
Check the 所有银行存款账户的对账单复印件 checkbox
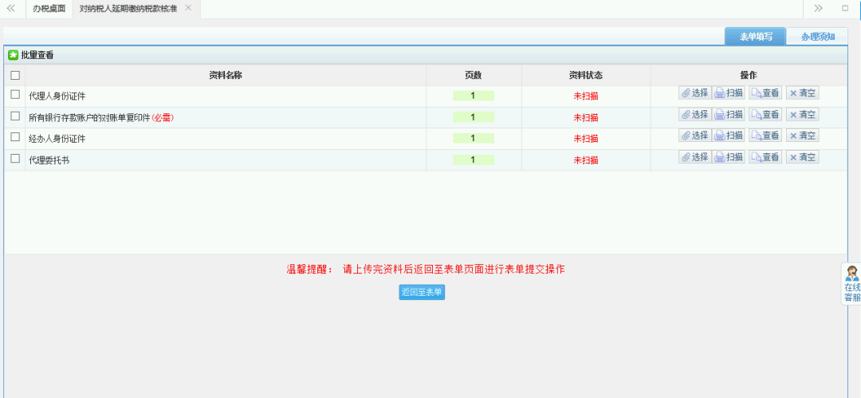15,116
